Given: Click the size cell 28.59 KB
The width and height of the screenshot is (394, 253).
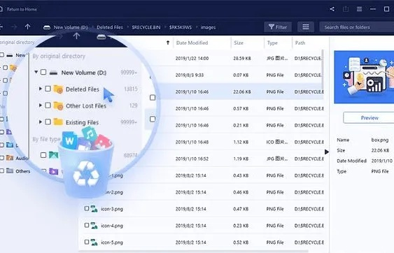Looking at the screenshot, I should point(242,59).
